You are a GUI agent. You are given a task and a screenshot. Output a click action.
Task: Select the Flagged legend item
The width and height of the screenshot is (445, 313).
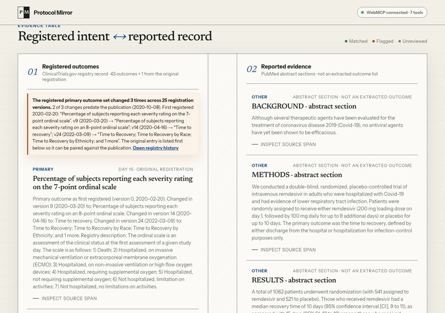pos(383,41)
